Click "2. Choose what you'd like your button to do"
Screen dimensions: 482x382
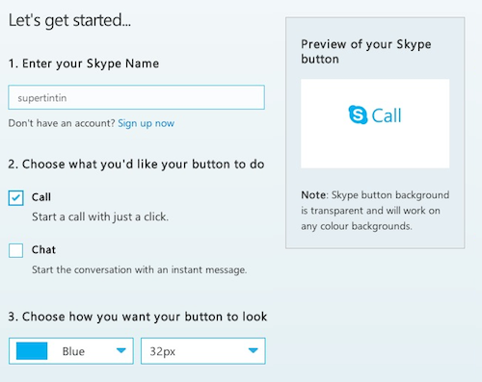tap(136, 165)
